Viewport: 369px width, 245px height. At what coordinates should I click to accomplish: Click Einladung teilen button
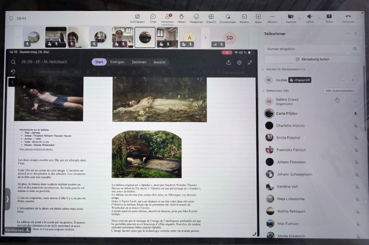point(312,59)
